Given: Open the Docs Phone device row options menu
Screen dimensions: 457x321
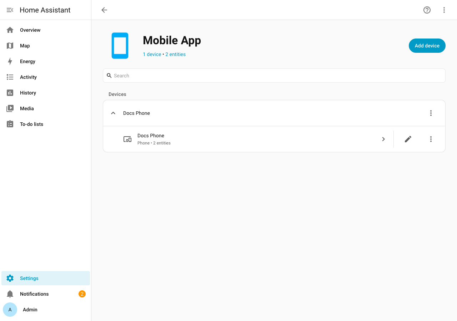Looking at the screenshot, I should click(431, 139).
